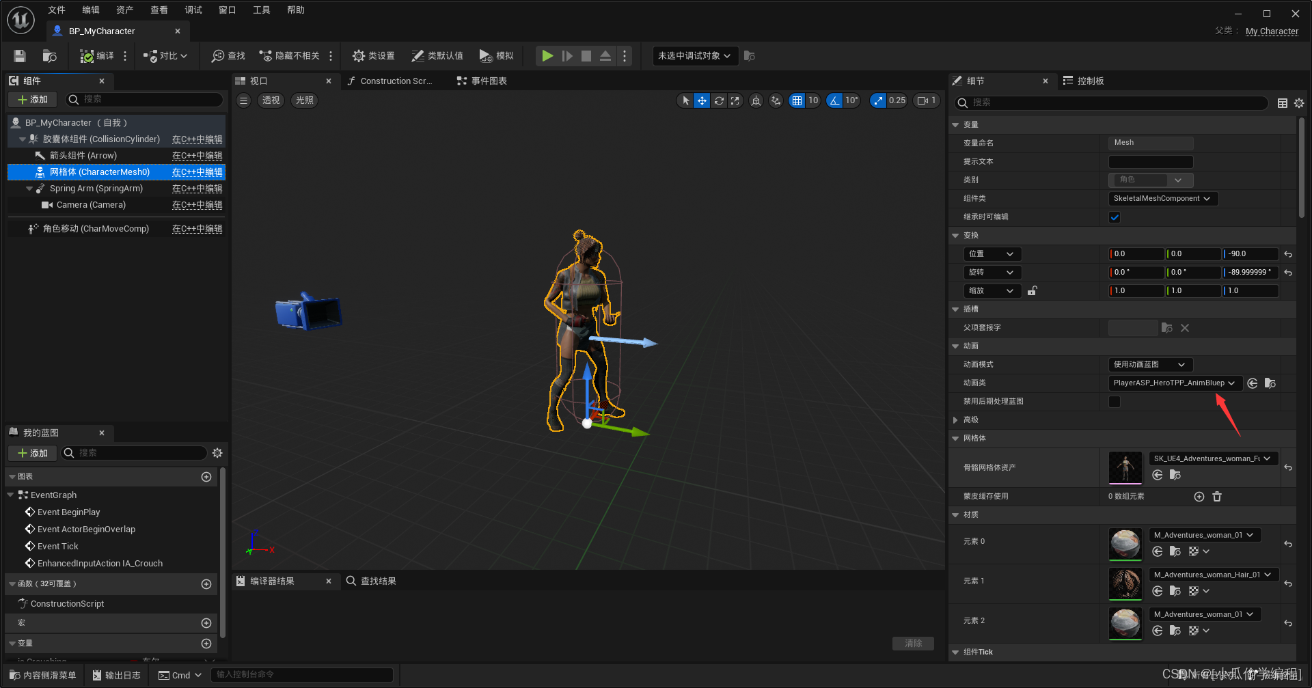Add element to 蒙皮缓存使用 array
Image resolution: width=1312 pixels, height=688 pixels.
click(1199, 497)
